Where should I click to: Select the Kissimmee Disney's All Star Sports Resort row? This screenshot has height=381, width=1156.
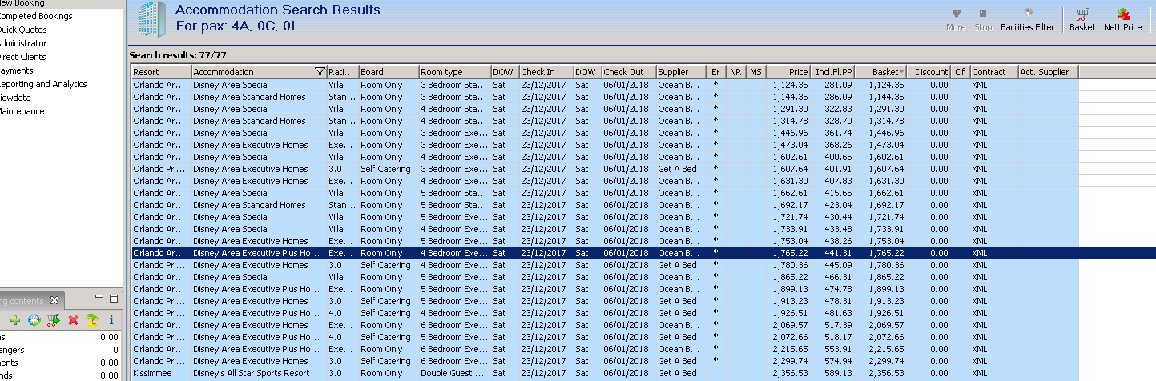(x=605, y=373)
